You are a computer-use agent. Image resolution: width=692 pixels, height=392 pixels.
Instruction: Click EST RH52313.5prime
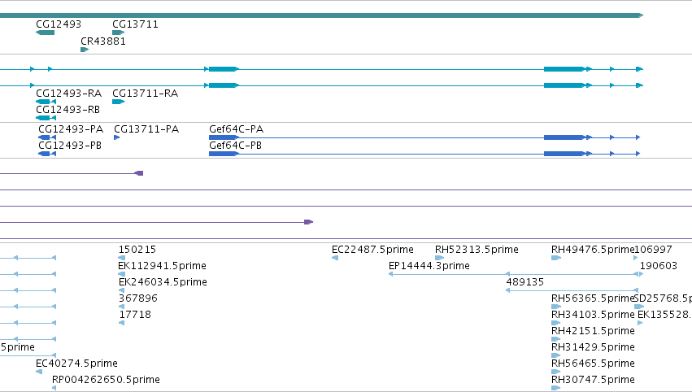[477, 250]
